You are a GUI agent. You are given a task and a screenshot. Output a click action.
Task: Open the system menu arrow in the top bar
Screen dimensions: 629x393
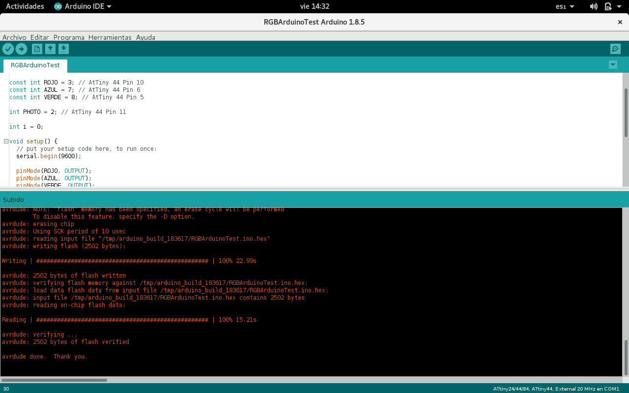620,6
